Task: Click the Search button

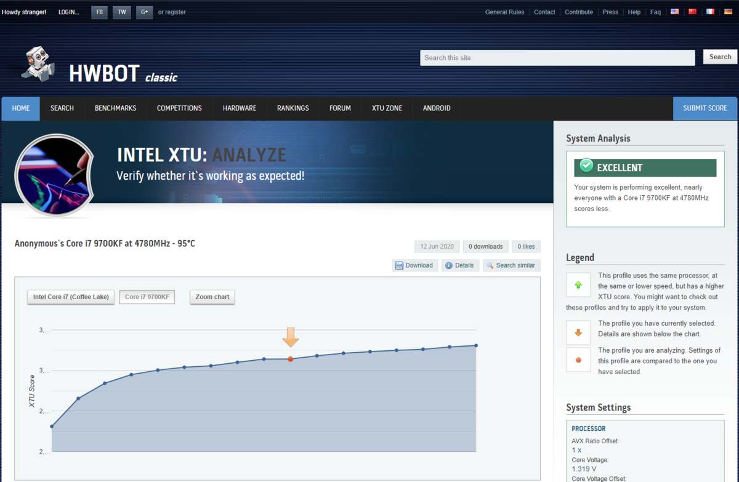Action: click(x=720, y=57)
